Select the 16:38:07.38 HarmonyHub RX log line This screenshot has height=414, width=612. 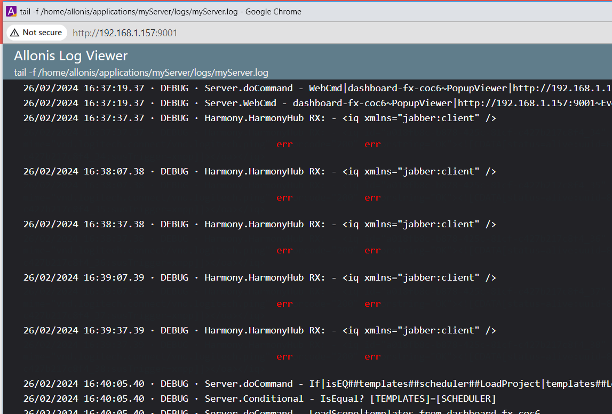click(x=259, y=171)
